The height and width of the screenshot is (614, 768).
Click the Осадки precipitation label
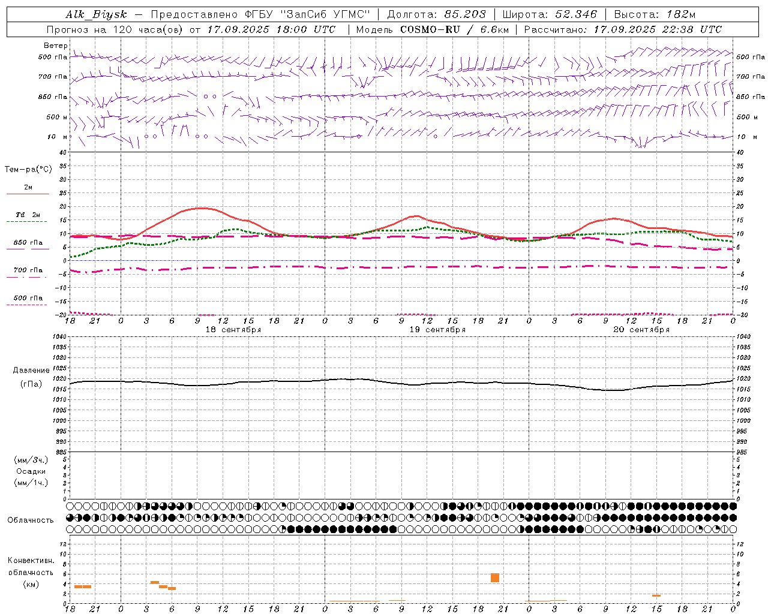pos(31,471)
